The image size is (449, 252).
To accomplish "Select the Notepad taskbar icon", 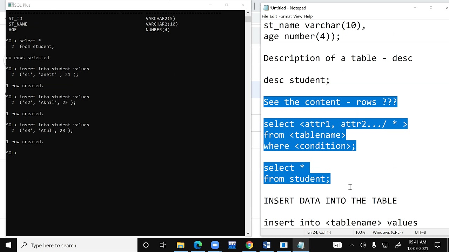I will pyautogui.click(x=301, y=245).
